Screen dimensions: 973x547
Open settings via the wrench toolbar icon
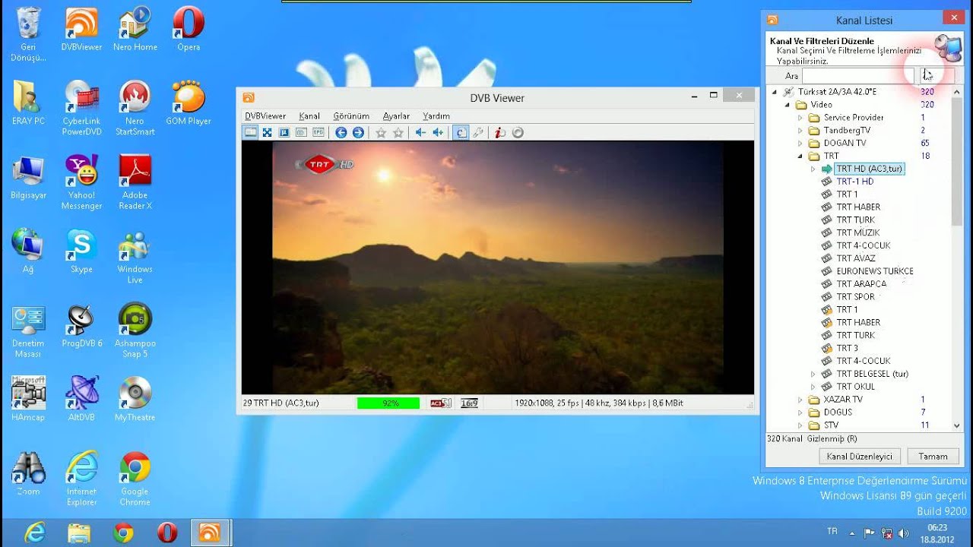coord(478,132)
